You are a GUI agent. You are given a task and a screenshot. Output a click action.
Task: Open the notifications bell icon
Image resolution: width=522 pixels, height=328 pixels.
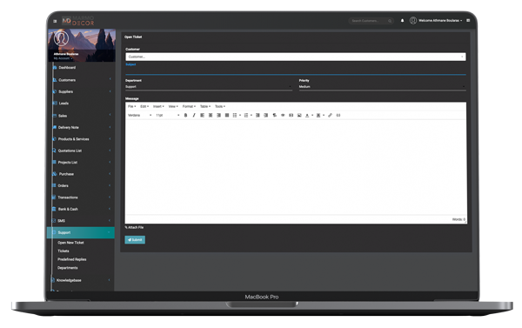tap(402, 21)
